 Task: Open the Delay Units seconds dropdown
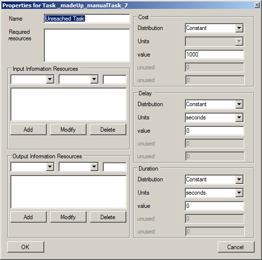(214, 117)
